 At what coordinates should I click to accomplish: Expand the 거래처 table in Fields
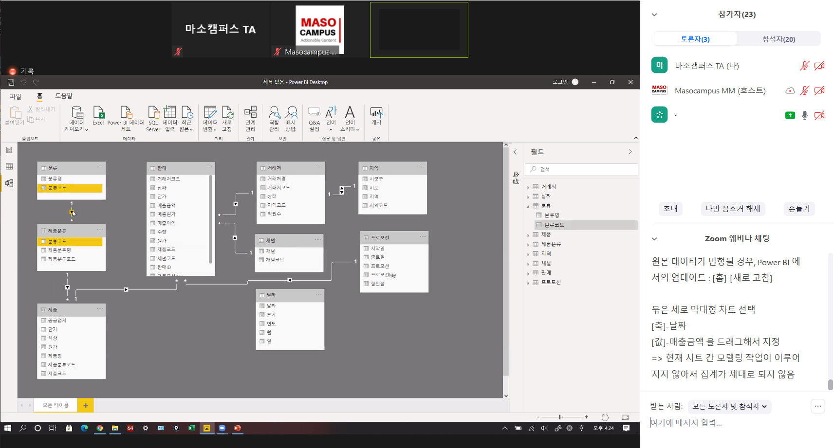pyautogui.click(x=528, y=187)
